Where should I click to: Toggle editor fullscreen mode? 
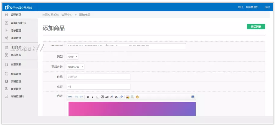[x=193, y=97]
